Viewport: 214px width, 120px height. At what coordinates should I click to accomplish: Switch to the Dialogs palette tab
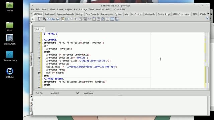(80, 14)
